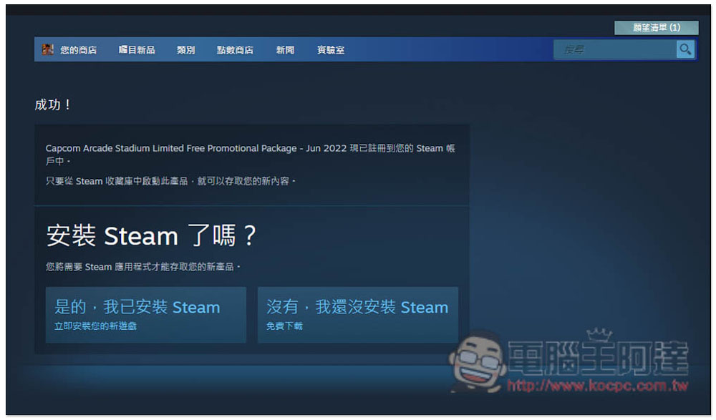Open the 矚目新品 menu
The width and height of the screenshot is (716, 420).
(x=137, y=50)
